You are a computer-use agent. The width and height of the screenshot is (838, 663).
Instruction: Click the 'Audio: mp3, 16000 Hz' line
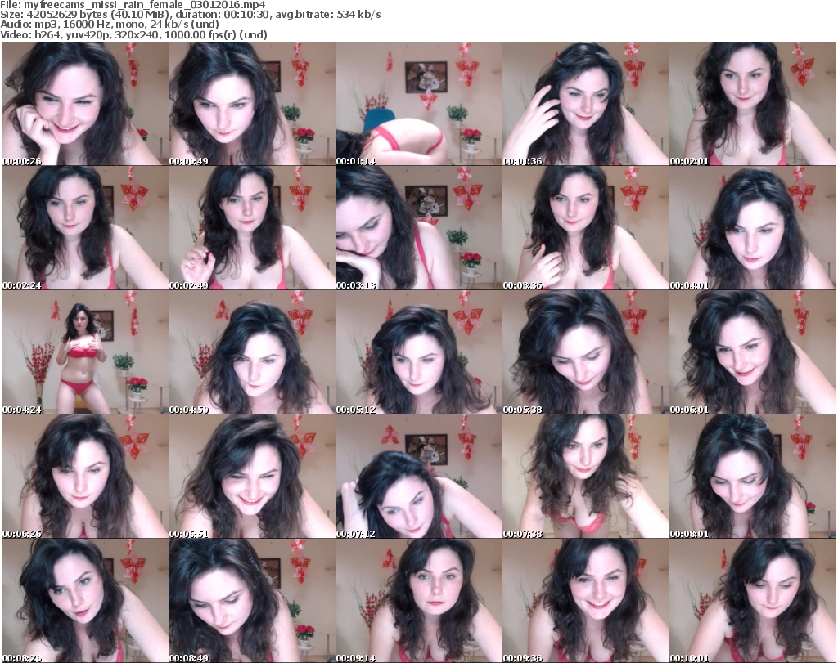tap(110, 25)
